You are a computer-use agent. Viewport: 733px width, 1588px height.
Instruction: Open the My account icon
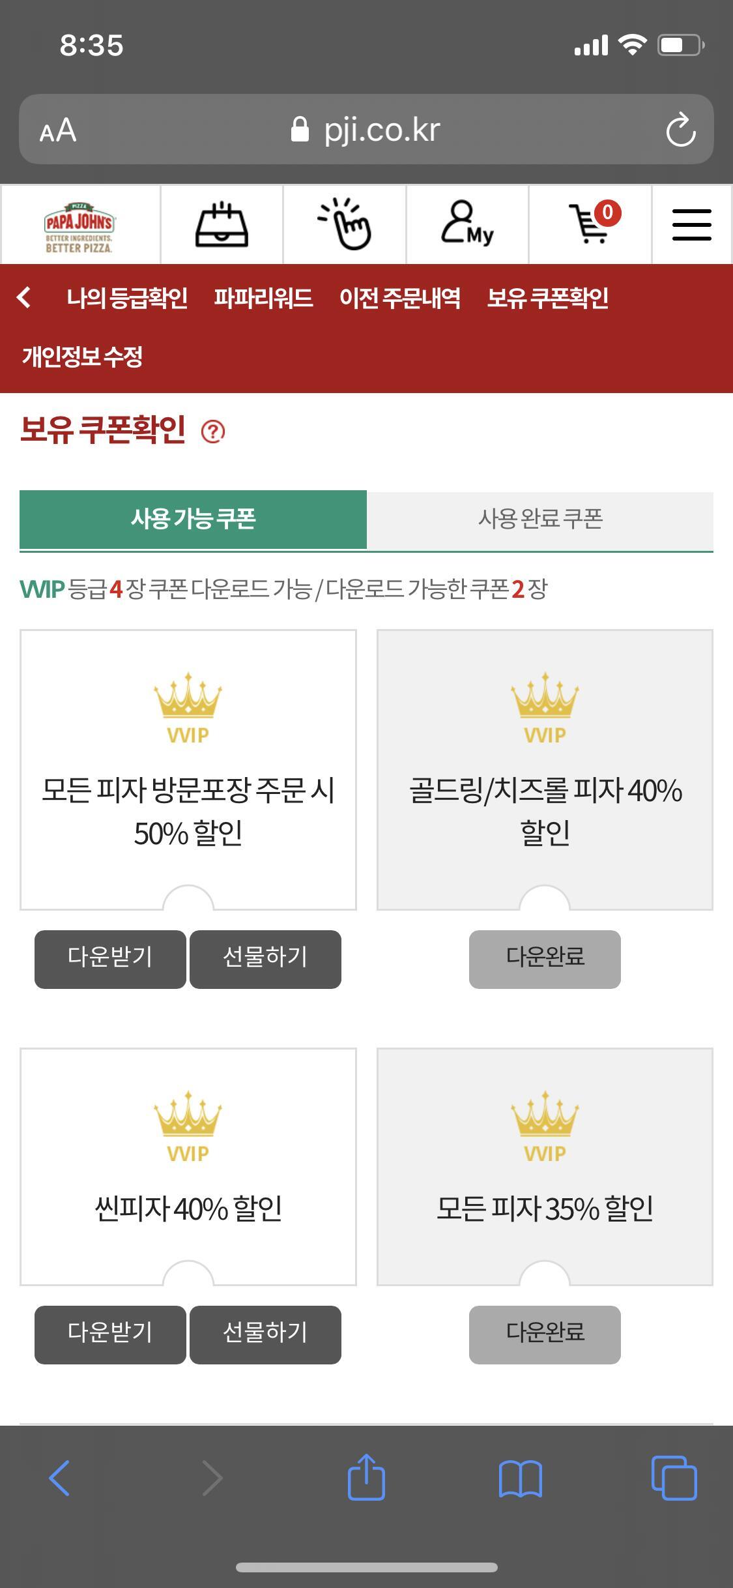click(x=467, y=226)
